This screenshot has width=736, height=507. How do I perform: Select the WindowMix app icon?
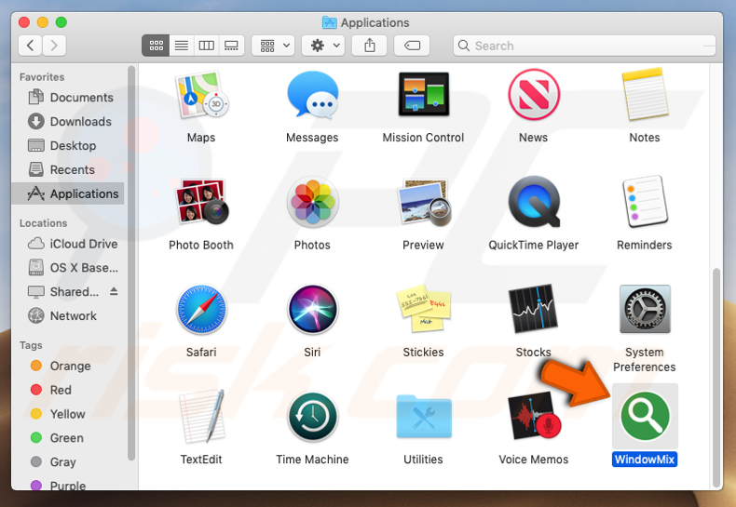coord(645,416)
